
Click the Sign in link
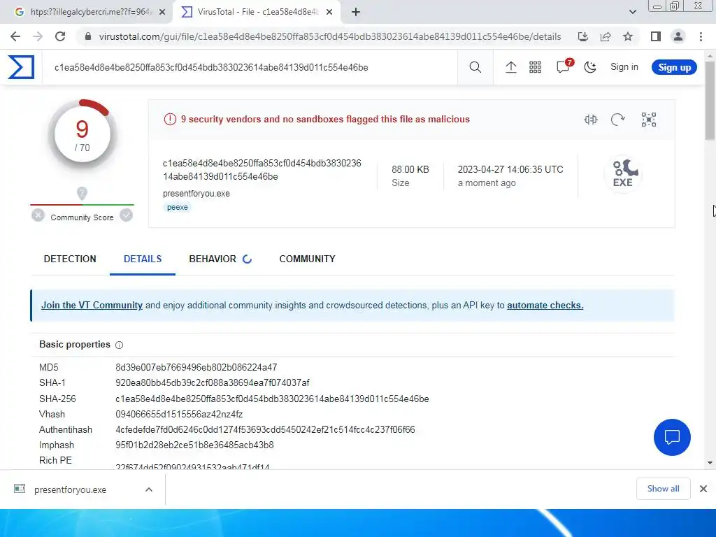point(624,66)
